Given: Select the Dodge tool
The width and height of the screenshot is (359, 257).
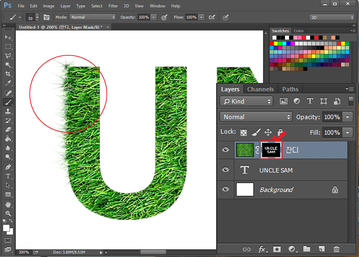Looking at the screenshot, I should point(8,157).
